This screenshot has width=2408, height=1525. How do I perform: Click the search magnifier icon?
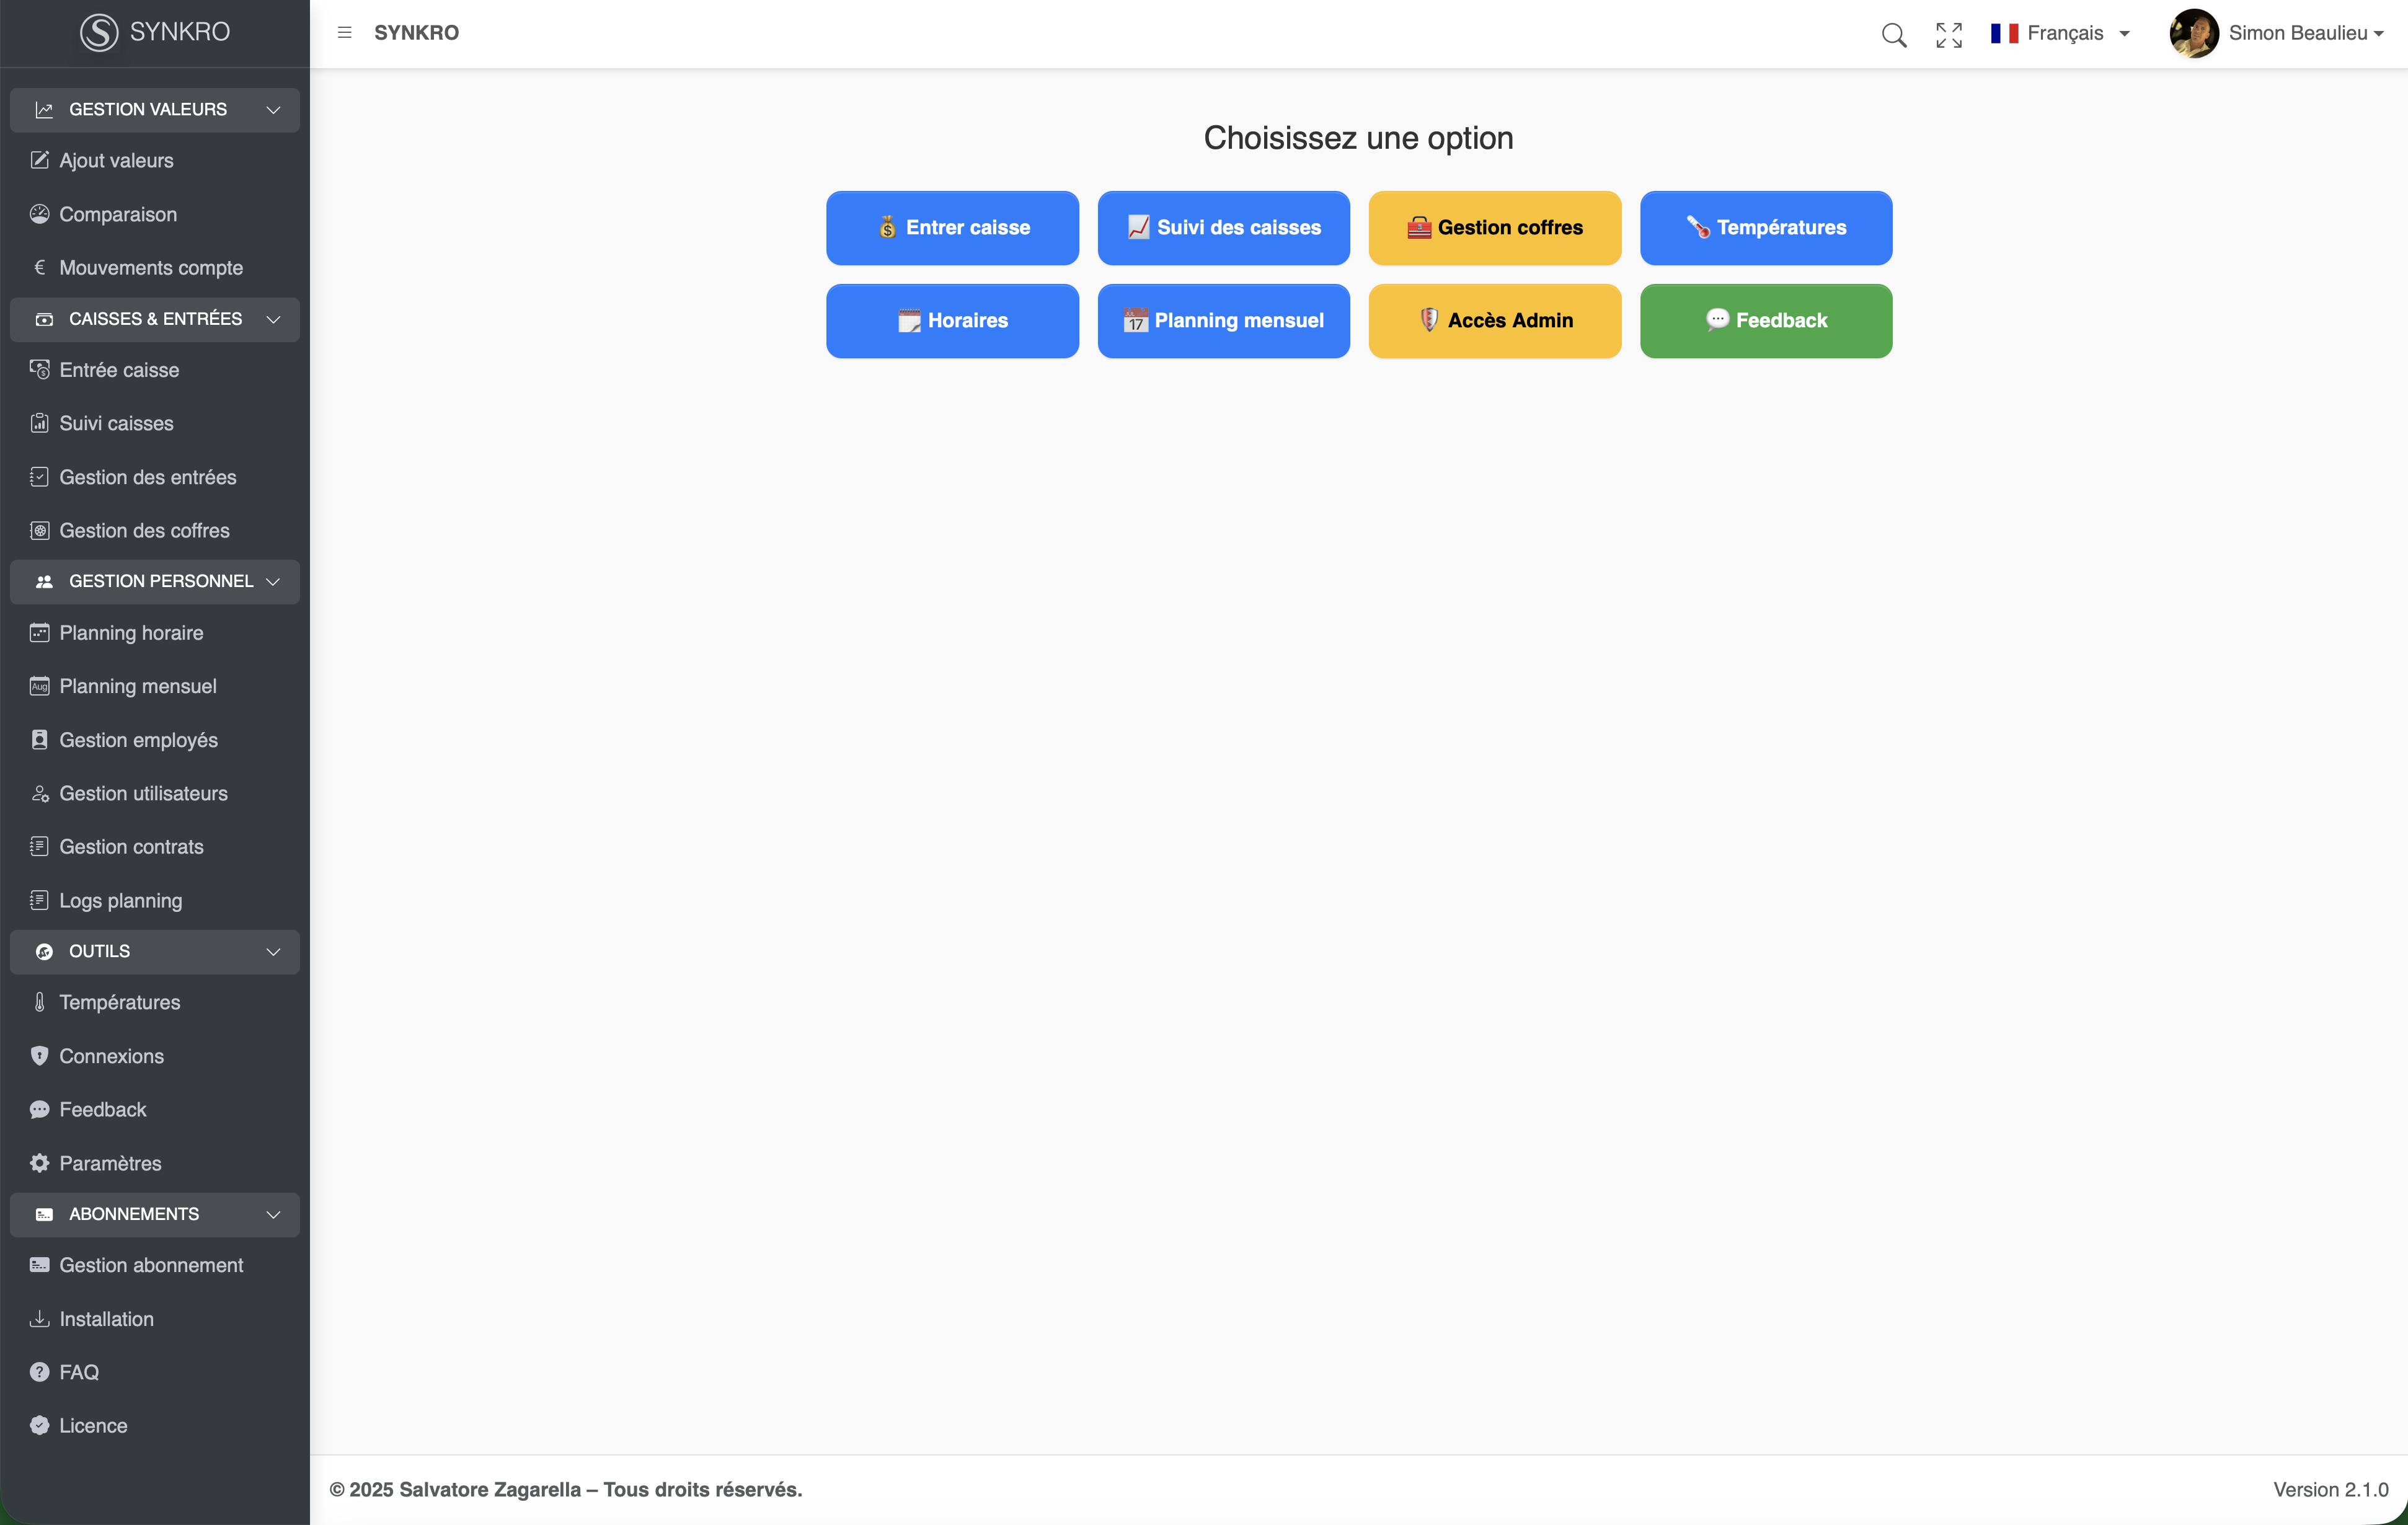coord(1893,34)
